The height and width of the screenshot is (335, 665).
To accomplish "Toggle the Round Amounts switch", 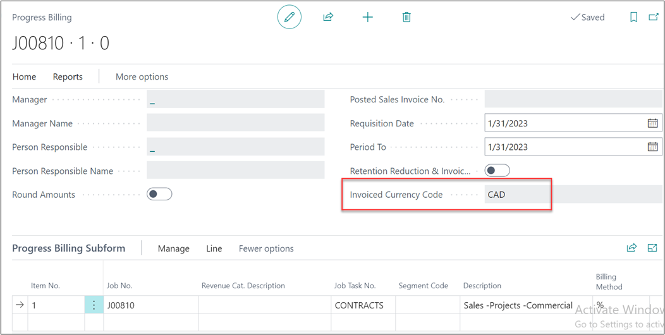I will (159, 195).
